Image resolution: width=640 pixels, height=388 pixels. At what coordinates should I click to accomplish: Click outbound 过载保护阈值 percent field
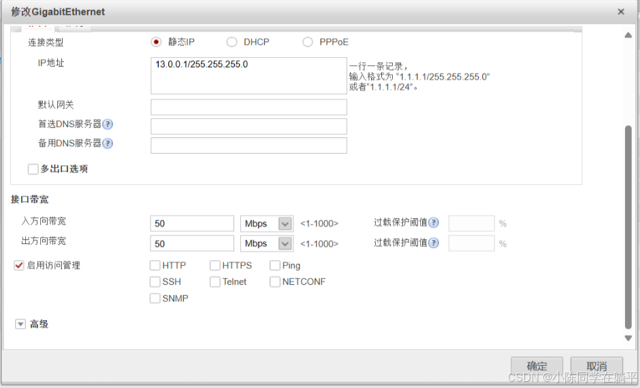click(472, 243)
